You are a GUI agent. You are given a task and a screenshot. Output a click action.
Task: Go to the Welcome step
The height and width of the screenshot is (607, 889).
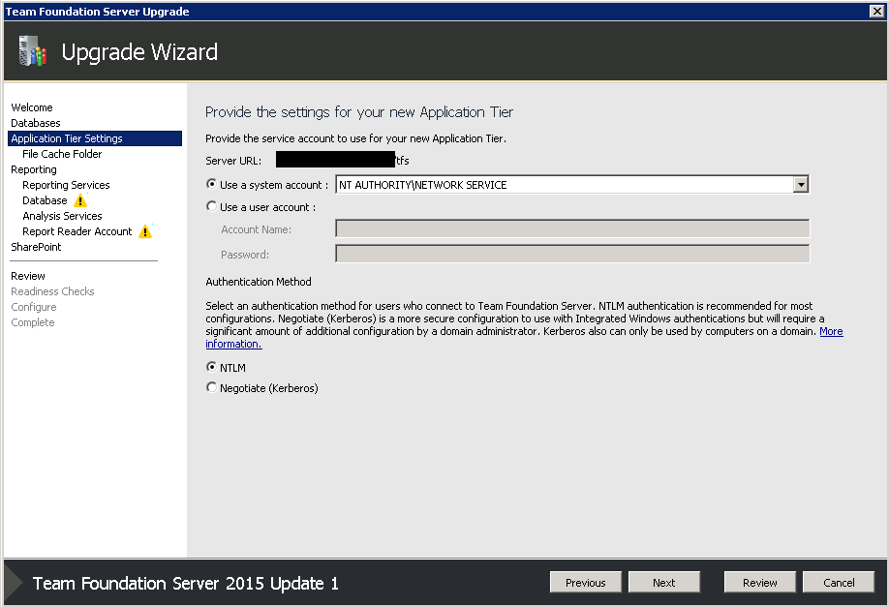[32, 107]
